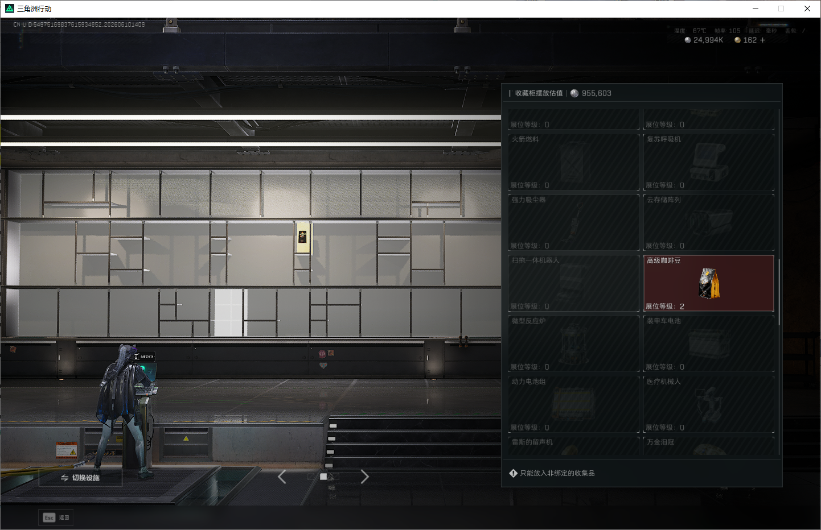
Task: Select the 高级咖啡豆 collectible slot
Action: tap(709, 283)
